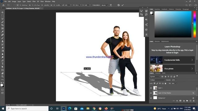Toggle lock transparent pixels
This screenshot has height=111, width=198.
[x=154, y=83]
